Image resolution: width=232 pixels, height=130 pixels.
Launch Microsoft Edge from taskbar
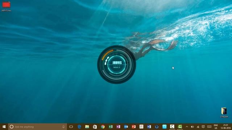79,127
